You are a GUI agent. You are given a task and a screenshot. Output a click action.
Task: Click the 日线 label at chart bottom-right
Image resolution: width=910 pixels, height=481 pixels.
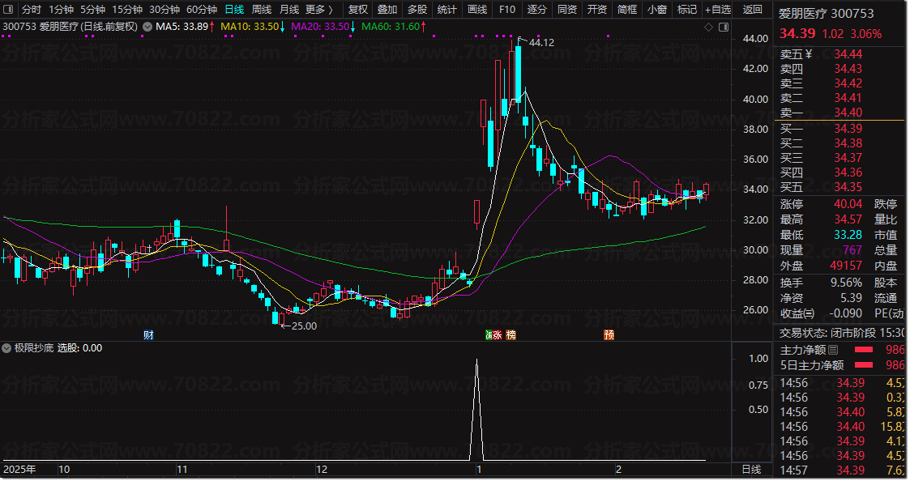pos(751,470)
